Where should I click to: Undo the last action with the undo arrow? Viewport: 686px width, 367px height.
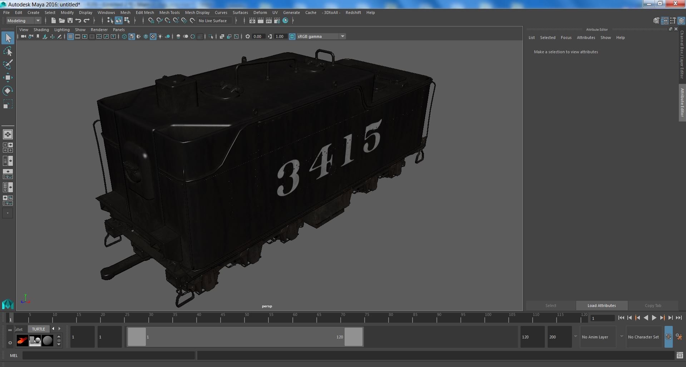(x=78, y=21)
